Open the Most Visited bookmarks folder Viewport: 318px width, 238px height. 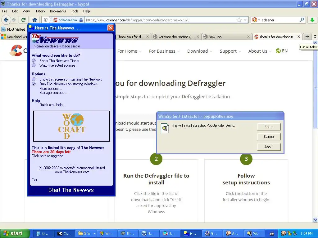pos(13,29)
